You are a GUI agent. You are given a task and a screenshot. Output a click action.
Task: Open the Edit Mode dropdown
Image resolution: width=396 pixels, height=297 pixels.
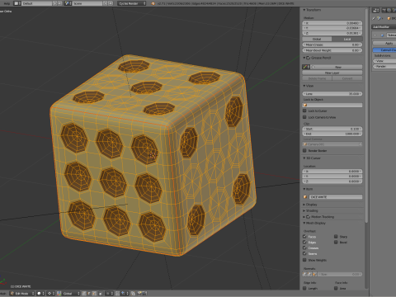(22, 294)
